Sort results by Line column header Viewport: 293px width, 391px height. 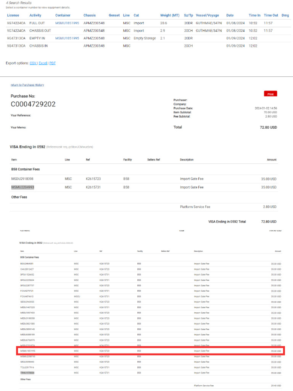[x=126, y=15]
